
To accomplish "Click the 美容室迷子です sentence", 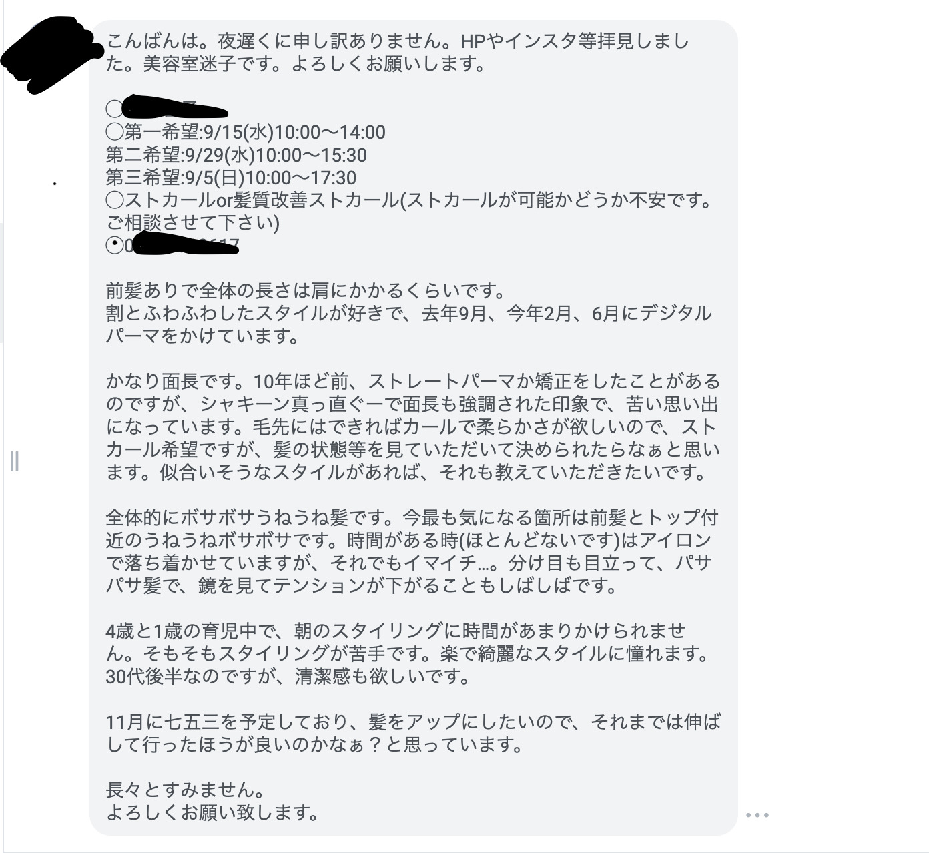I will tap(215, 64).
